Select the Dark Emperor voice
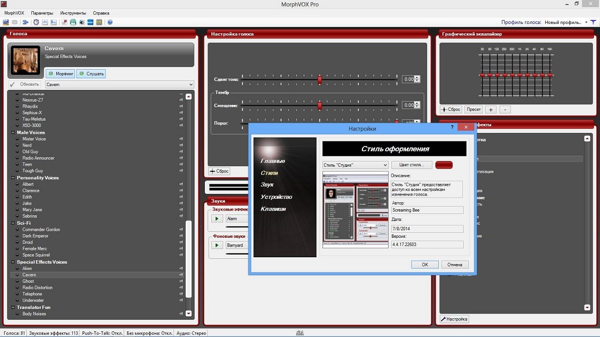The image size is (600, 337). pyautogui.click(x=36, y=236)
